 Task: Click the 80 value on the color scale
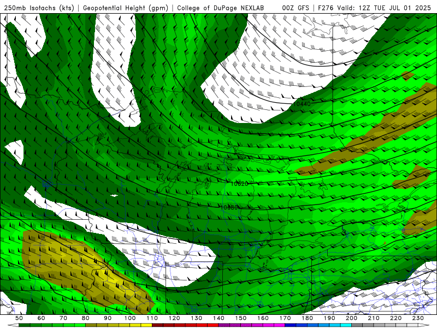pos(86,318)
